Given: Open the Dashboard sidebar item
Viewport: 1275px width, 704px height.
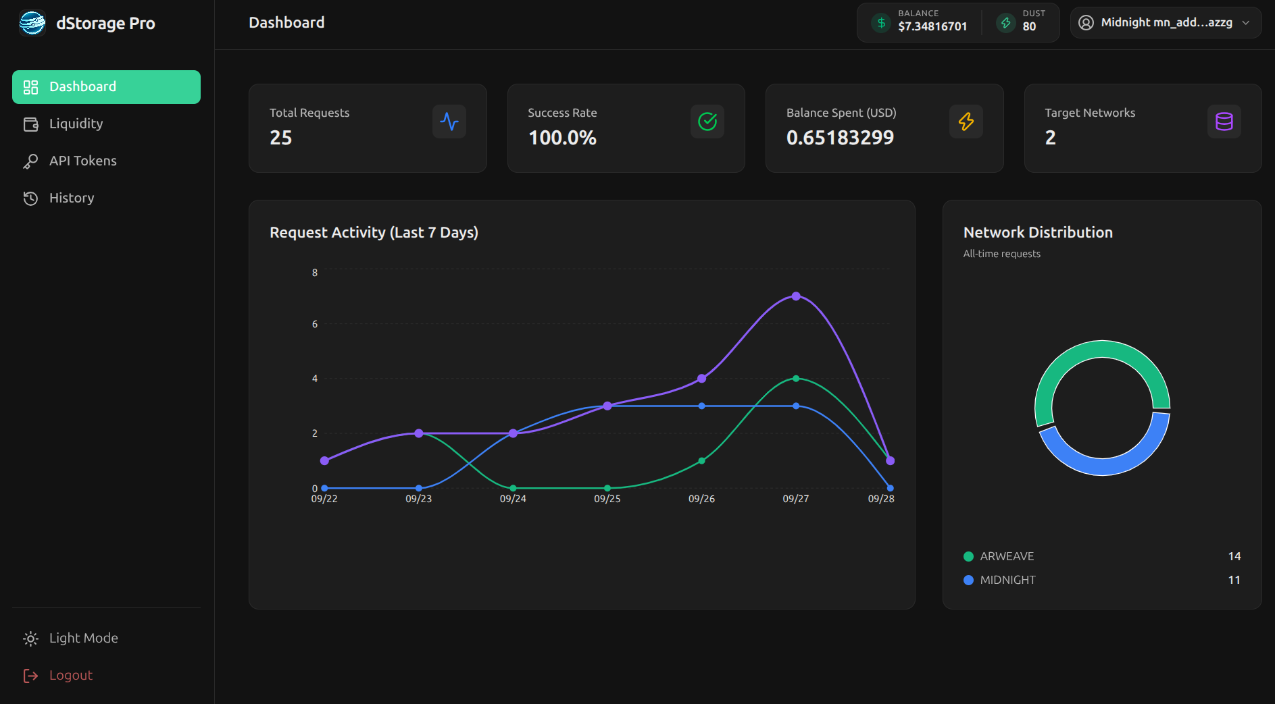Looking at the screenshot, I should [106, 87].
